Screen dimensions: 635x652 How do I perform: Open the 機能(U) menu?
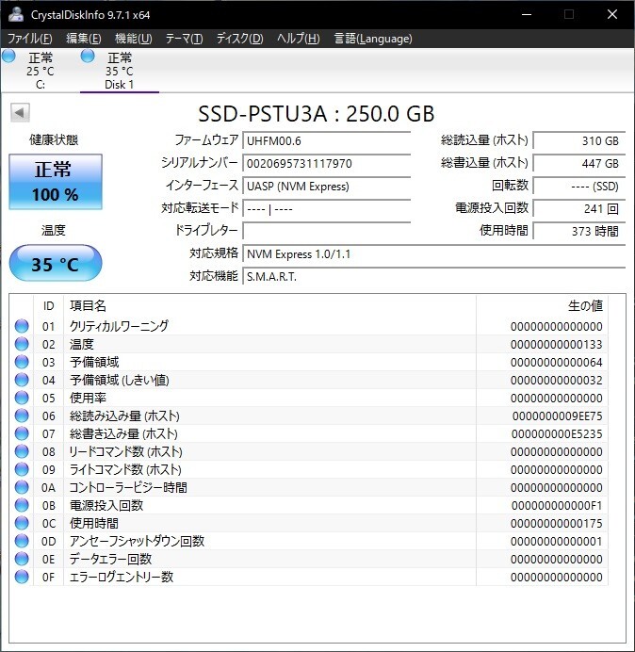coord(133,39)
